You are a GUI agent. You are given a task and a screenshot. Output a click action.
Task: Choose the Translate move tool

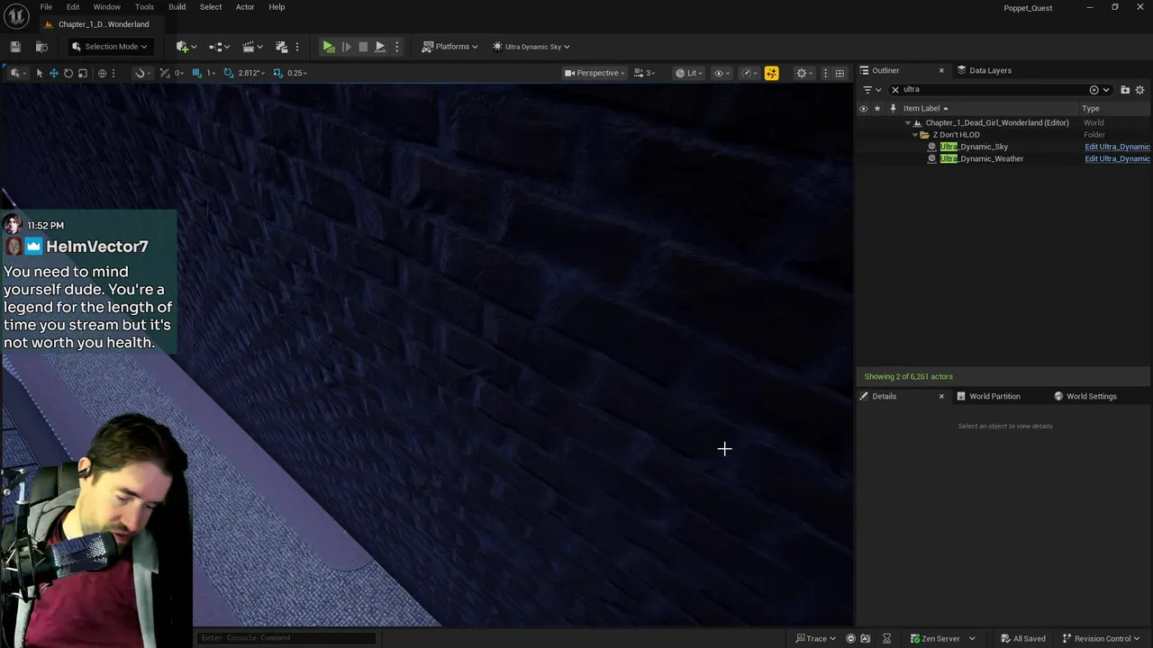tap(54, 73)
